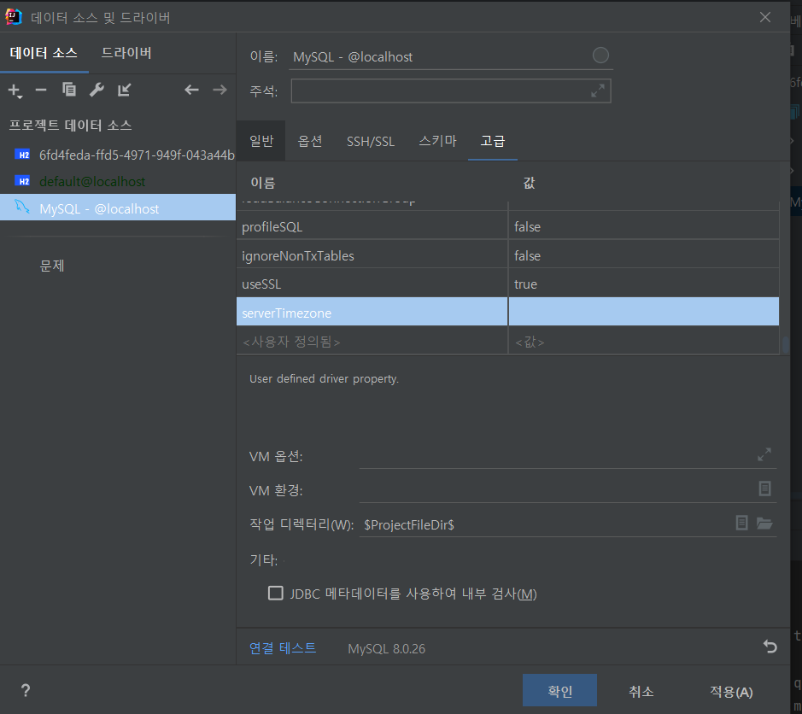
Task: Click the color circle next to name field
Action: coord(600,55)
